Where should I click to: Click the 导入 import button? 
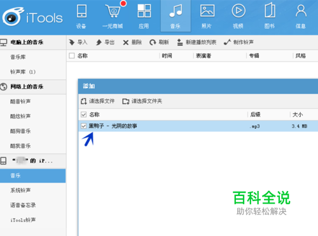[78, 43]
